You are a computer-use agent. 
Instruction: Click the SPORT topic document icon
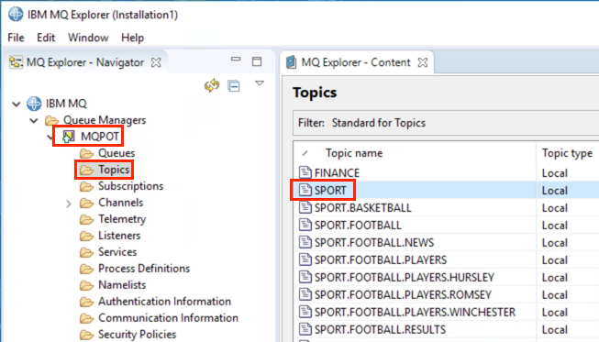tap(305, 190)
